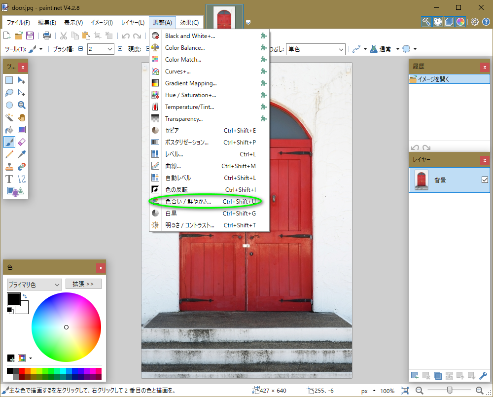Toggle the Colors window button

[x=460, y=22]
